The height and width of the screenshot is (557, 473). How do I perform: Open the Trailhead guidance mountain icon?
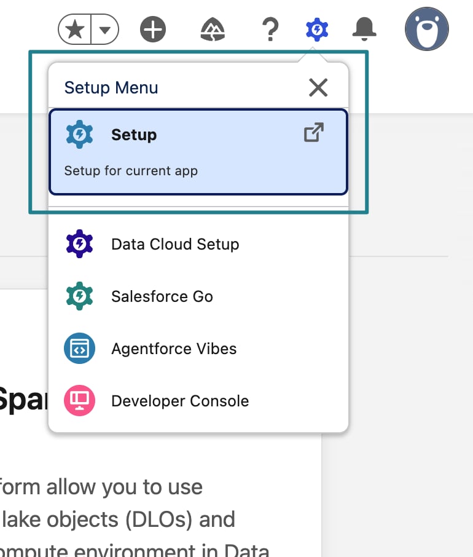tap(213, 29)
